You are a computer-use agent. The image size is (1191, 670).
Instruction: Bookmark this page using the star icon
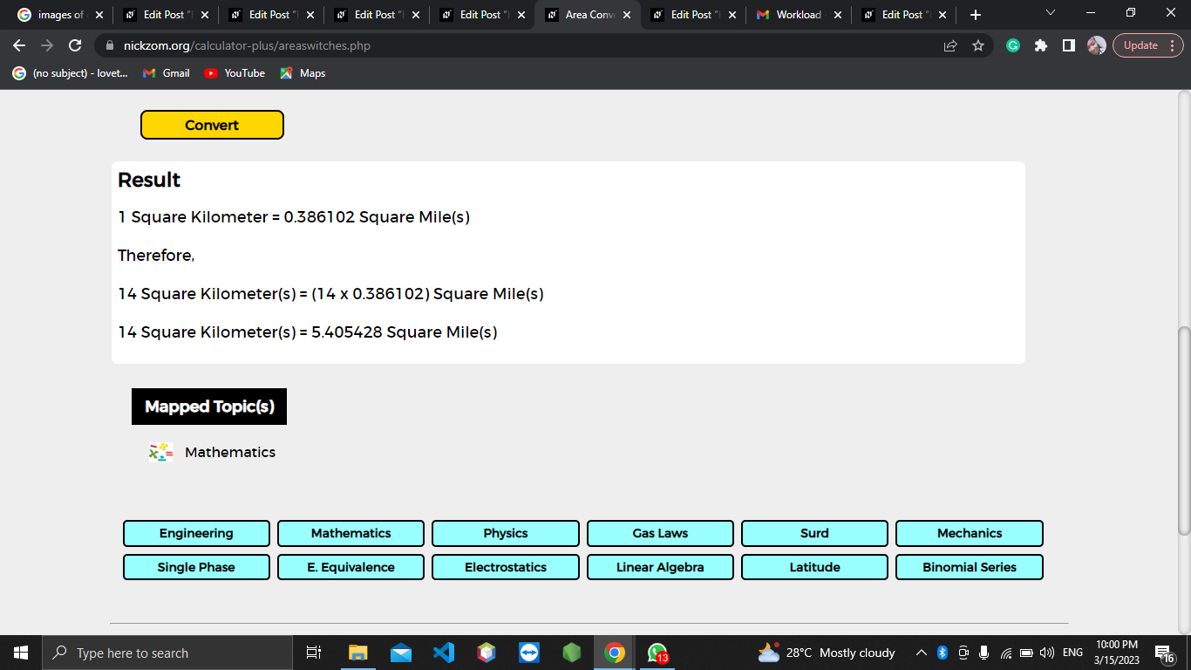point(978,44)
